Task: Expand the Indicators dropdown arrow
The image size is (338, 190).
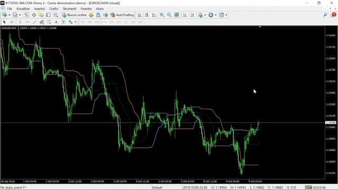Action: click(205, 15)
